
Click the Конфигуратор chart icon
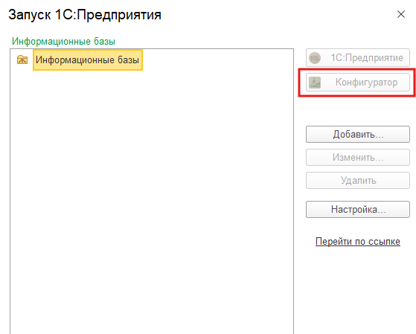[x=315, y=83]
